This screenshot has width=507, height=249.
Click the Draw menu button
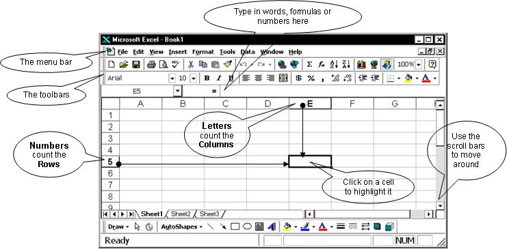point(118,226)
